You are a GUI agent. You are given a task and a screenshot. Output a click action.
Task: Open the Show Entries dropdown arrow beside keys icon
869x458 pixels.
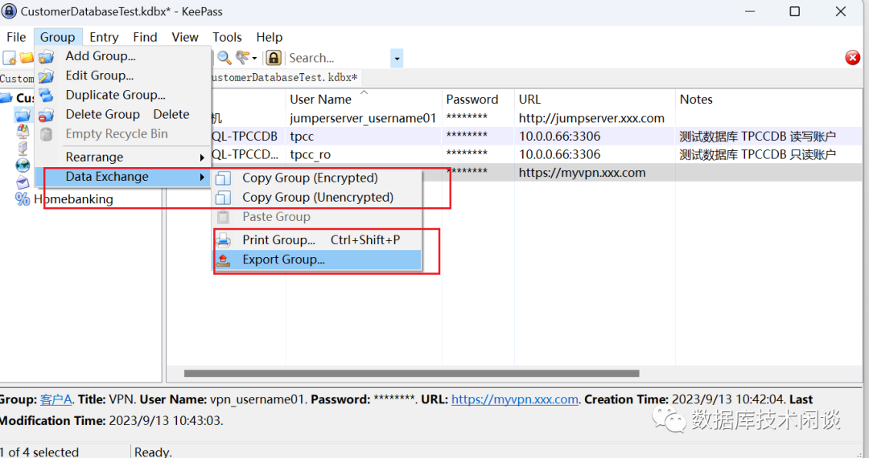coord(254,58)
